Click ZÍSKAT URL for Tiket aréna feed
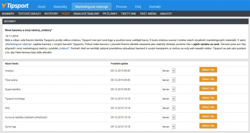This screenshot has height=133, width=250. tap(208, 79)
